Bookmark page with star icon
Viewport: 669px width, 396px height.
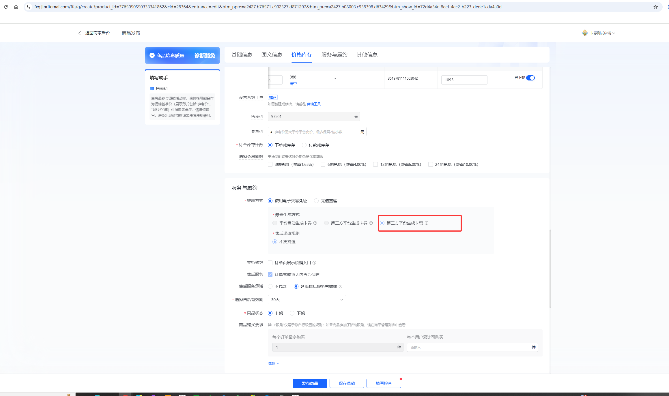[x=656, y=7]
